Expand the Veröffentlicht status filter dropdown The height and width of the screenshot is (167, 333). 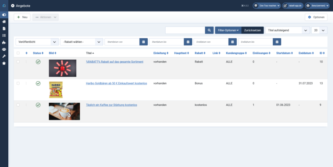point(37,42)
